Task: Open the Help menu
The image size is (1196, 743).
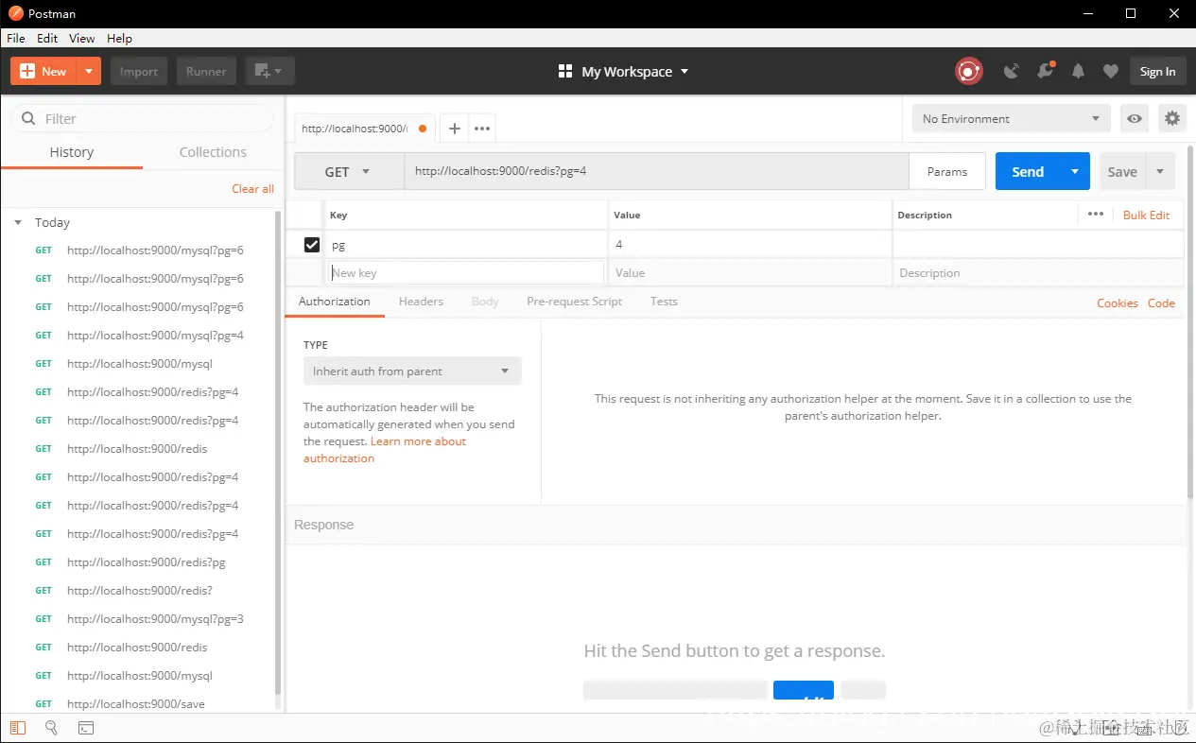Action: pyautogui.click(x=119, y=39)
